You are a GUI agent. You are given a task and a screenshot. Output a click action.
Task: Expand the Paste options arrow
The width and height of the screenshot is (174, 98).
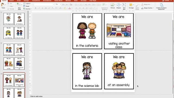pyautogui.click(x=5, y=5)
